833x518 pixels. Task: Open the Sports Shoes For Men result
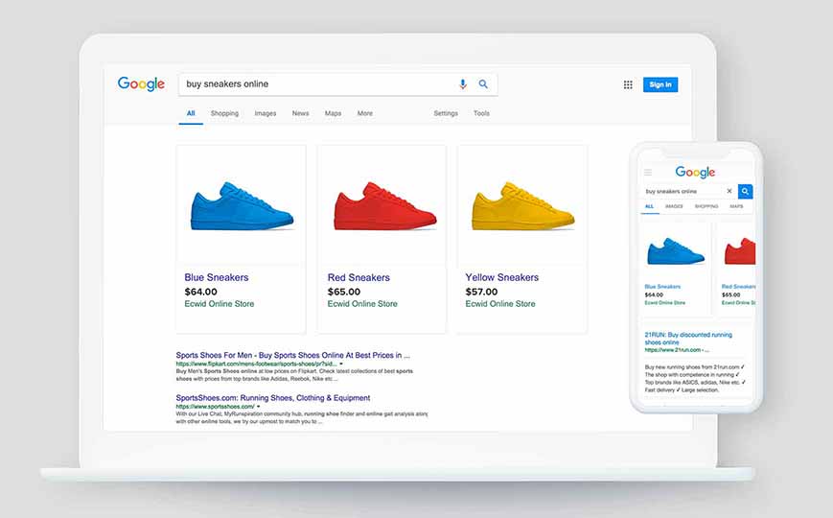(x=292, y=354)
